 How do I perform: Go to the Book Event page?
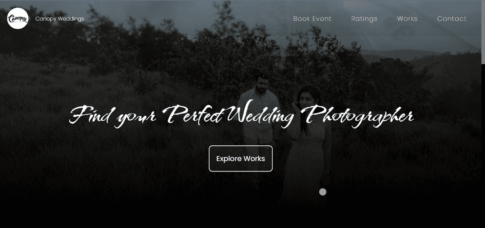312,19
